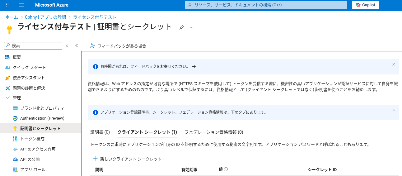Open Copilot assistant
Screen dimensions: 402x176
coord(366,5)
